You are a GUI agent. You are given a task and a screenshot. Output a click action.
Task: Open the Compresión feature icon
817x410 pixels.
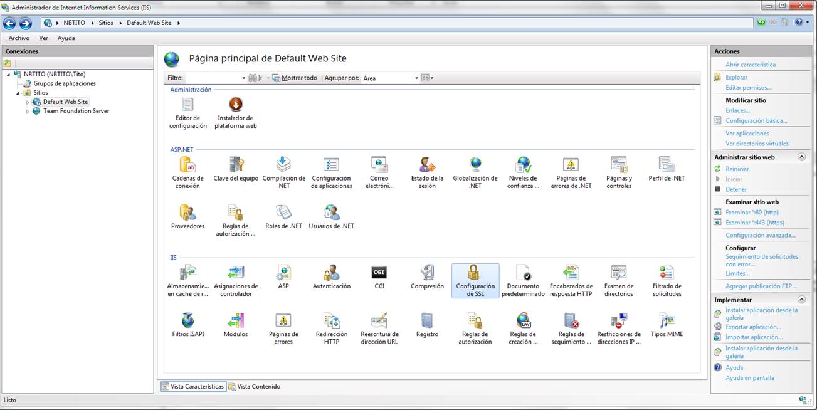click(427, 273)
